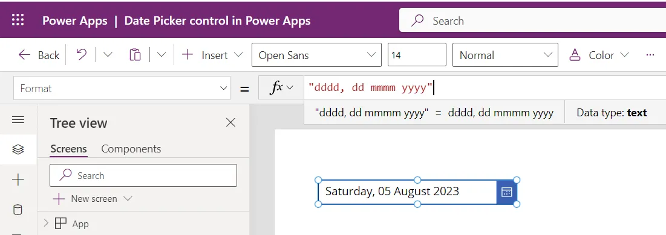The width and height of the screenshot is (666, 235).
Task: Click the Color text formatting icon
Action: [x=574, y=55]
